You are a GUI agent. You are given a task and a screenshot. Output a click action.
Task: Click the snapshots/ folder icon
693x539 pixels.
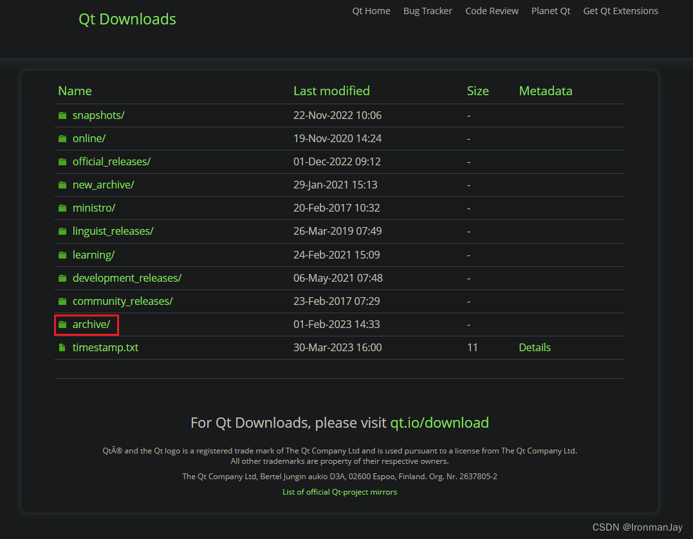pos(62,115)
